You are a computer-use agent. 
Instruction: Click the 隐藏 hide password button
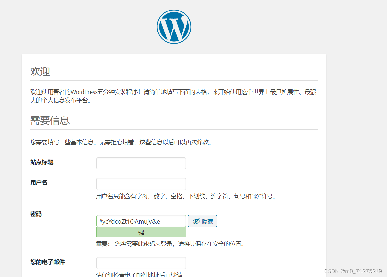202,221
